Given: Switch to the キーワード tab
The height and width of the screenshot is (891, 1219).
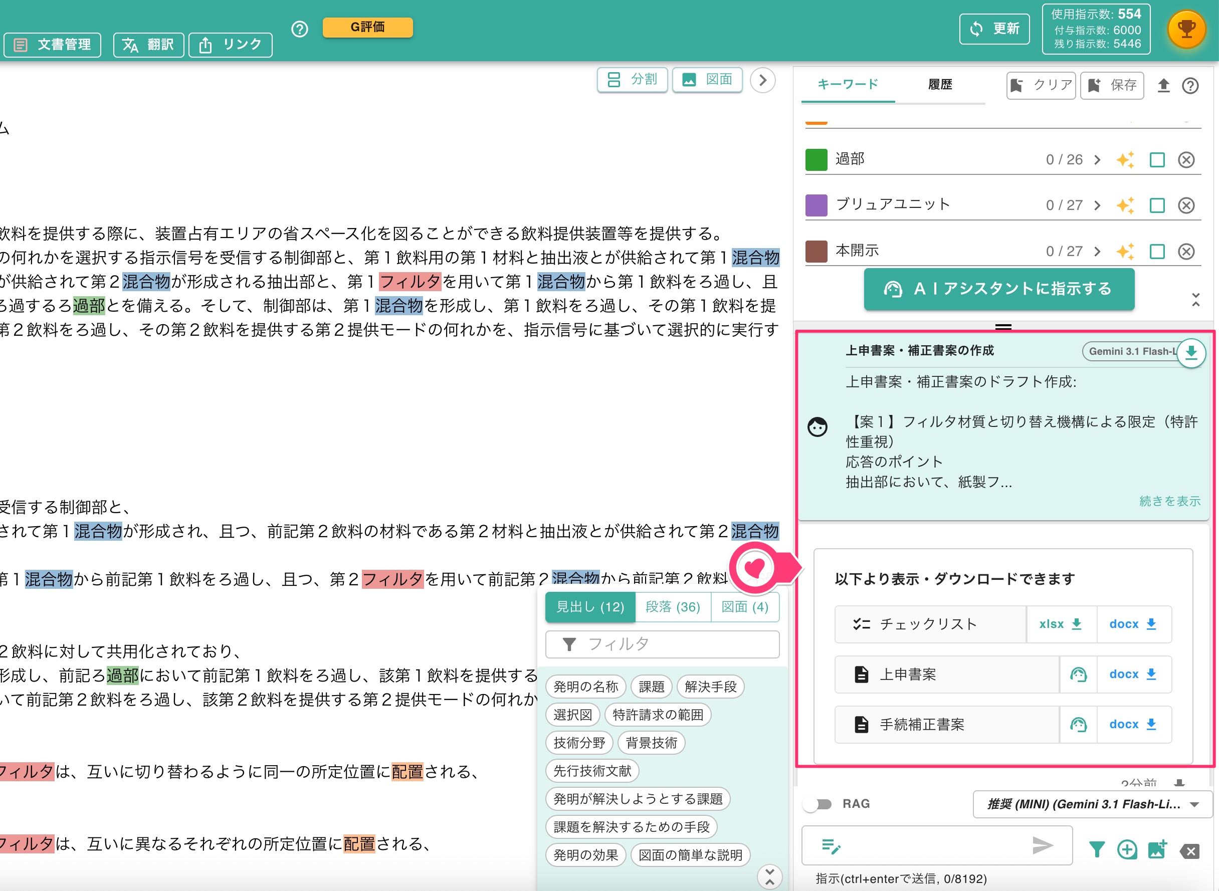Looking at the screenshot, I should click(848, 85).
